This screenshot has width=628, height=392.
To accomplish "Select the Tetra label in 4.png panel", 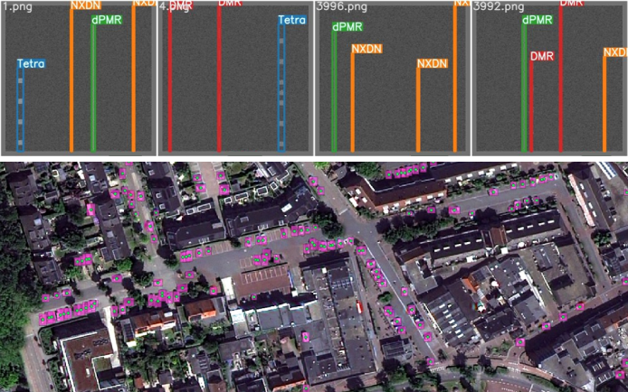I will point(291,20).
